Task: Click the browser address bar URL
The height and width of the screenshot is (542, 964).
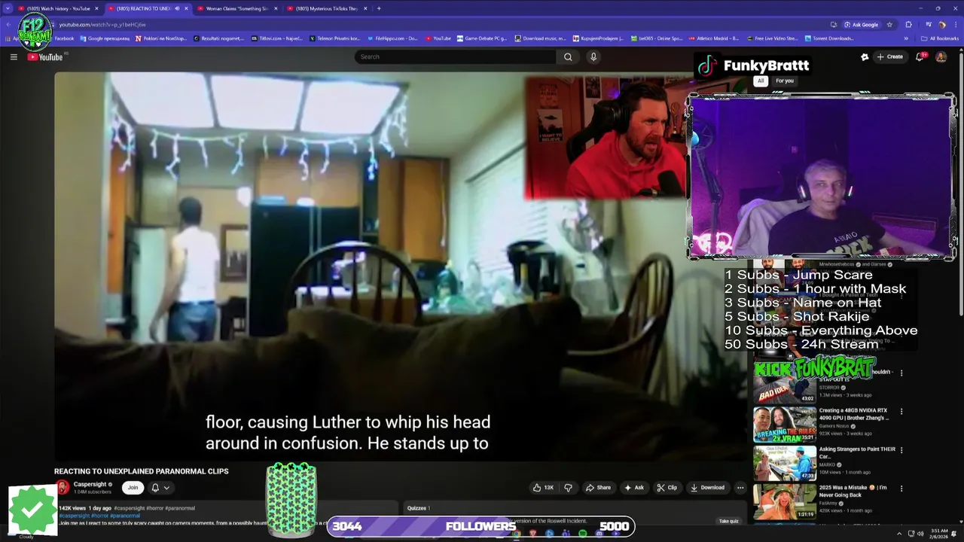Action: click(x=102, y=24)
